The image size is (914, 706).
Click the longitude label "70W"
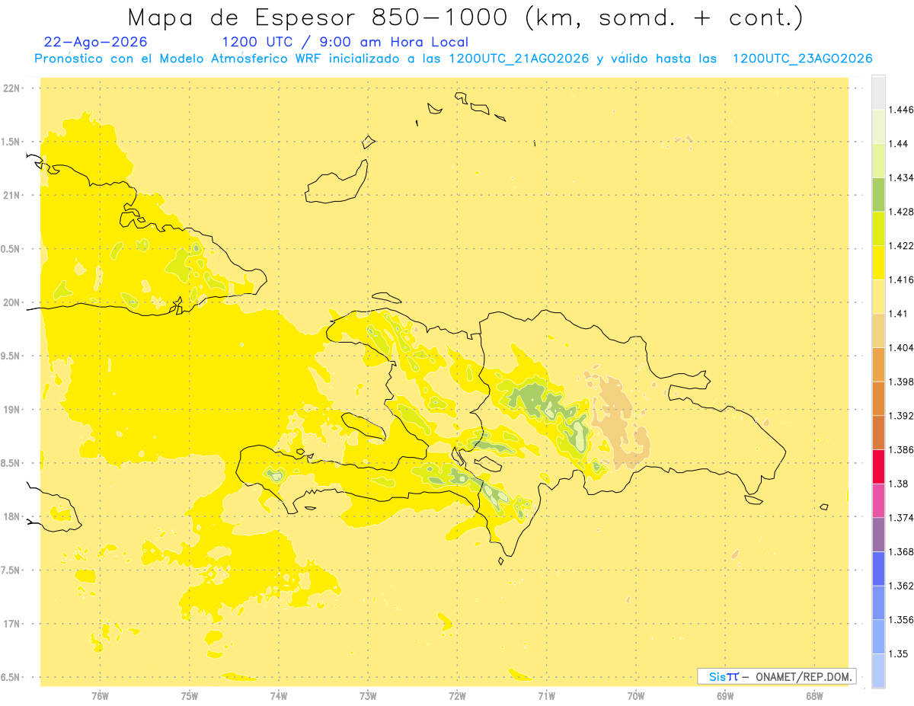[636, 696]
